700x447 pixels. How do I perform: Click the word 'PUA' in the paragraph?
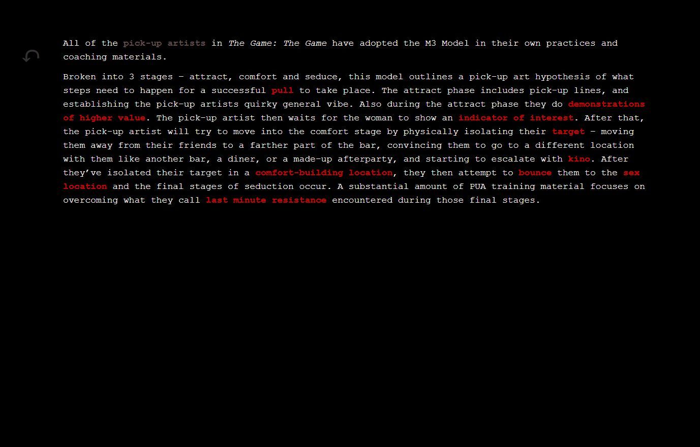[x=477, y=186]
